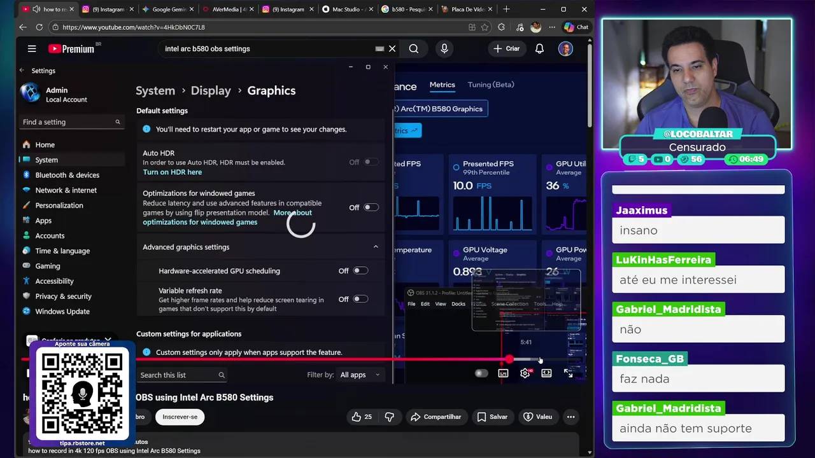Click the Arc(TM) B580 Graphics selector button
815x458 pixels.
tap(441, 109)
